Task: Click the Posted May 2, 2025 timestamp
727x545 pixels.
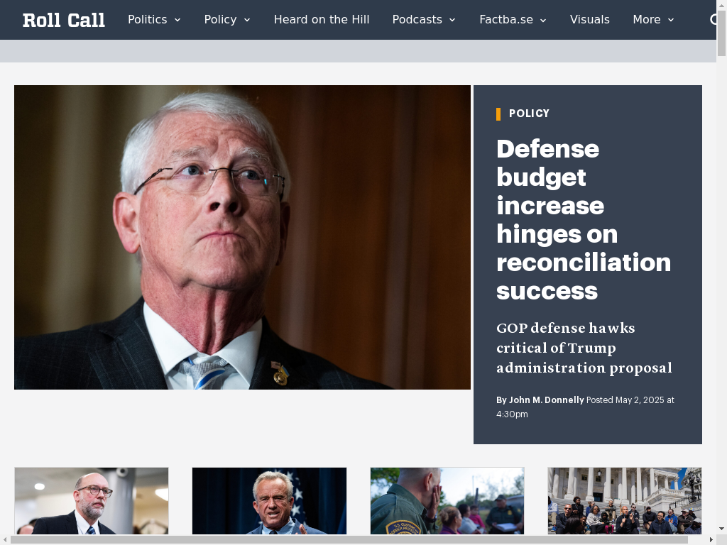Action: pos(585,407)
